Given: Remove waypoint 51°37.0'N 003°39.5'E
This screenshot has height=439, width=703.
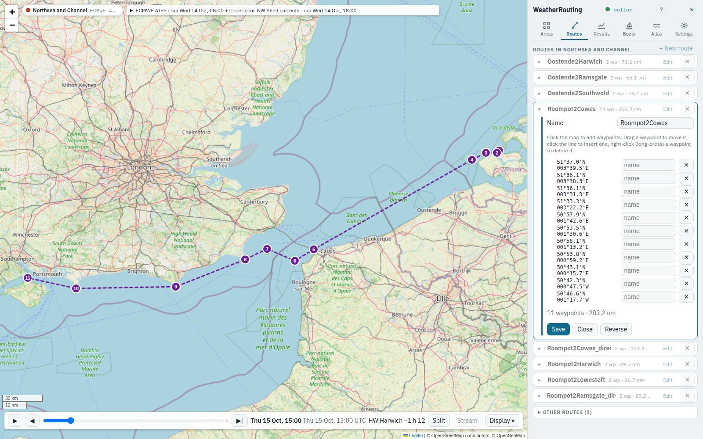Looking at the screenshot, I should 686,165.
